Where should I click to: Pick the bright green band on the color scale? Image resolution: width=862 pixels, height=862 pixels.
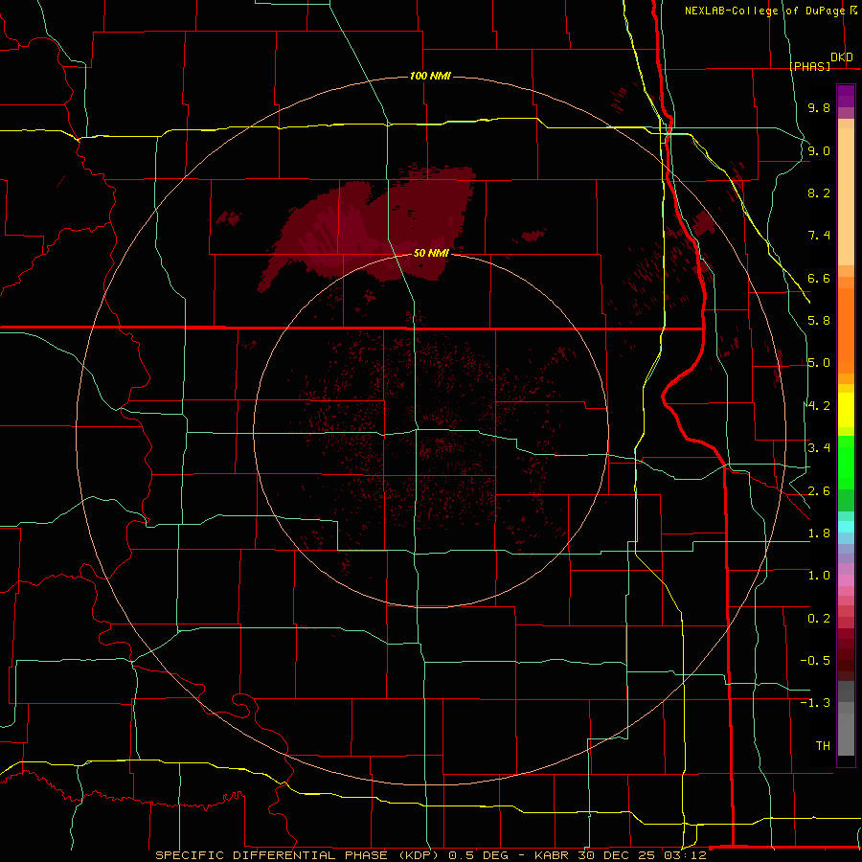[846, 463]
